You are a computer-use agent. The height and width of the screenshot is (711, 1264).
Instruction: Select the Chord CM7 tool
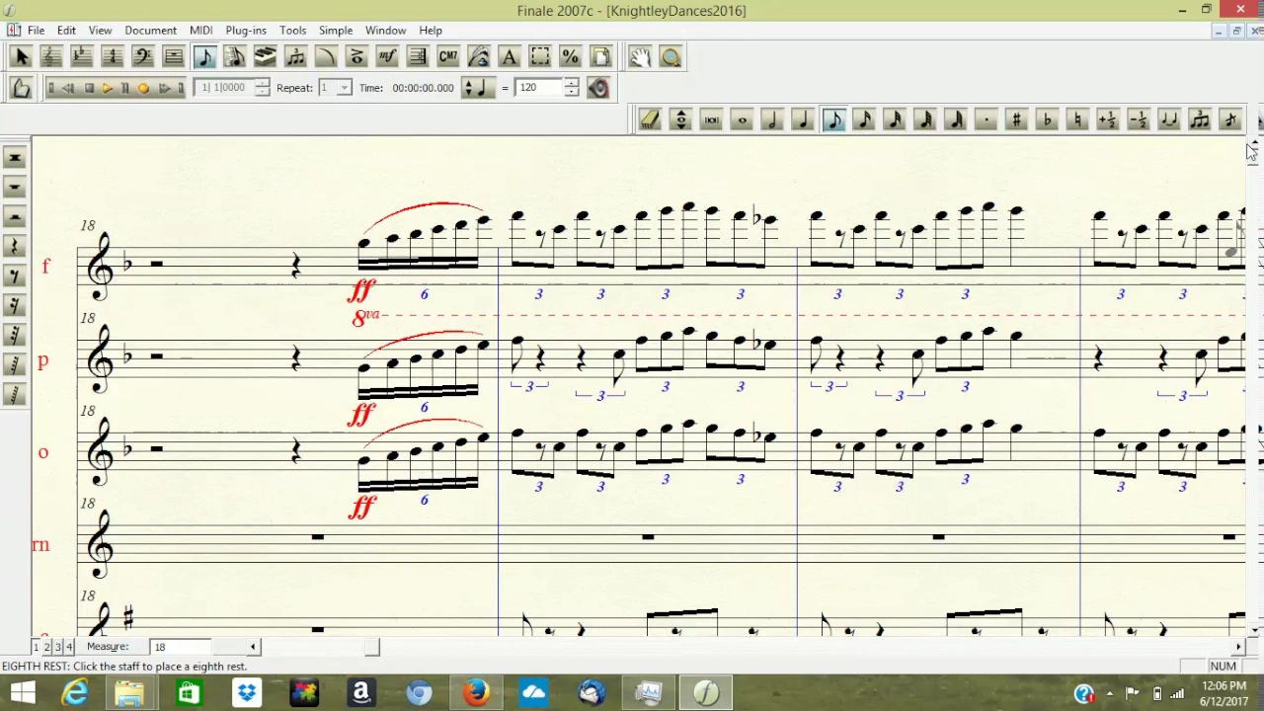click(x=448, y=57)
